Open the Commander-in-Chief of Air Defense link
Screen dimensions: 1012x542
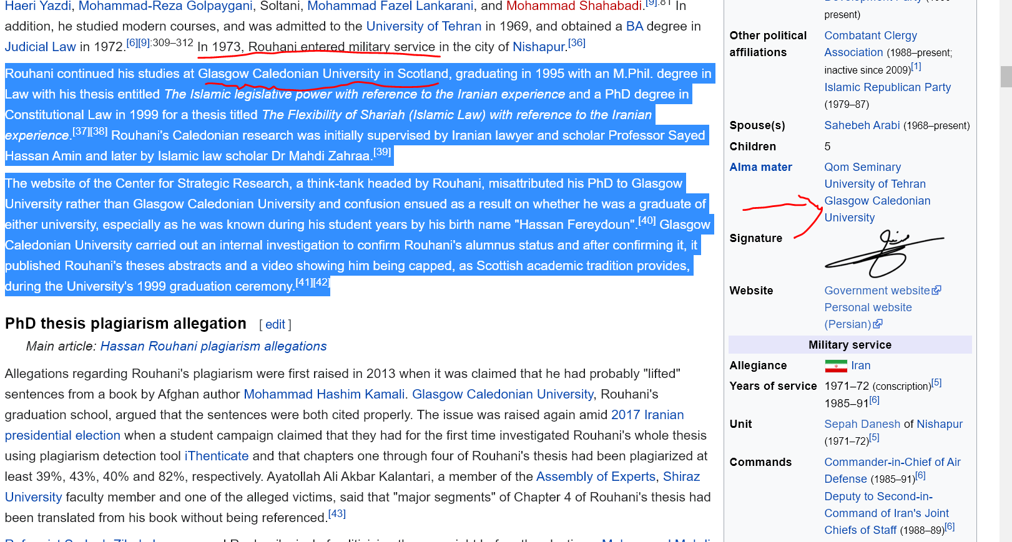[892, 470]
